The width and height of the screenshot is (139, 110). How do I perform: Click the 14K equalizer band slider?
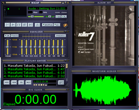pos(58,47)
